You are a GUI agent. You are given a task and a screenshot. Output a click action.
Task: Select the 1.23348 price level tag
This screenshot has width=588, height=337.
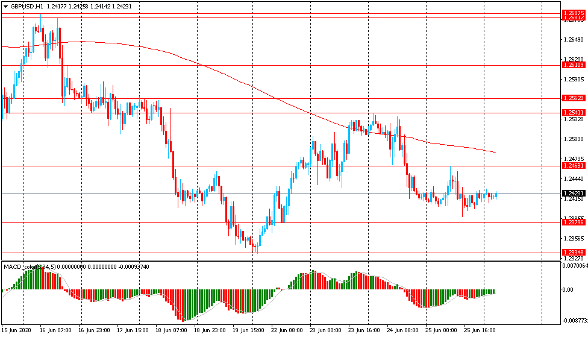click(572, 252)
